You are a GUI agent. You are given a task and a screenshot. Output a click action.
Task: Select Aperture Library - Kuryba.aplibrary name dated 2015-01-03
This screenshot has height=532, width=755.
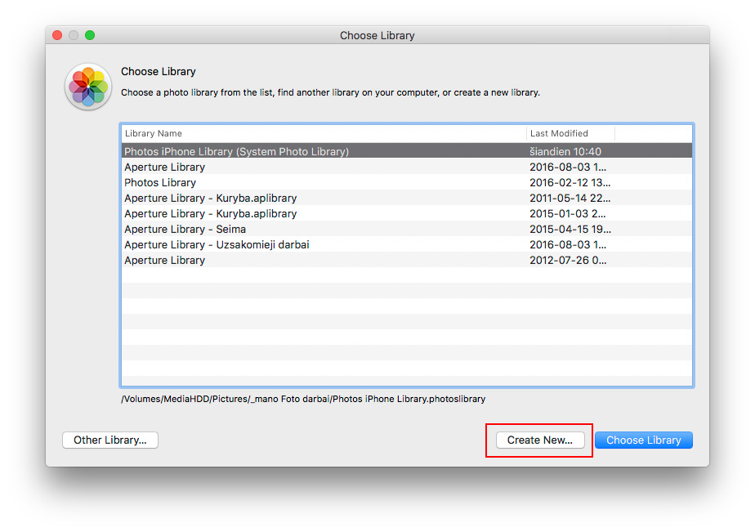pos(211,213)
